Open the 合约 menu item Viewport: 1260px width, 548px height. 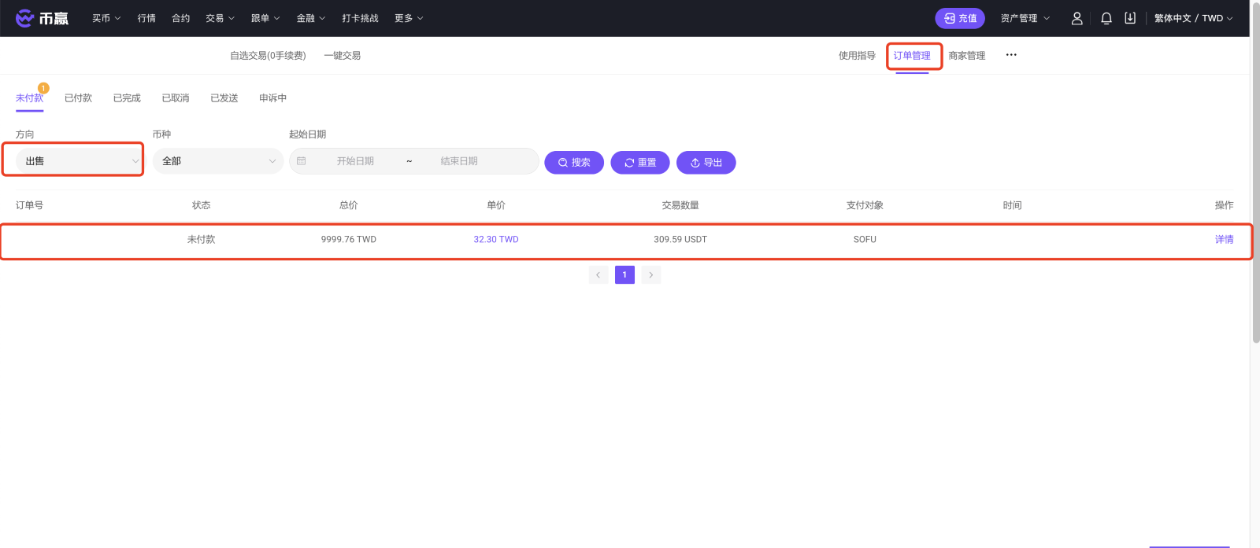tap(181, 18)
